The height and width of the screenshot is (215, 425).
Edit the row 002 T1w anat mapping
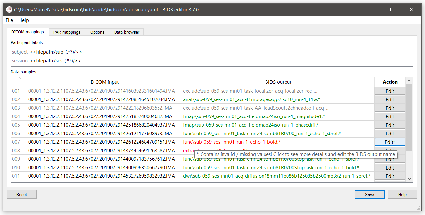point(390,99)
